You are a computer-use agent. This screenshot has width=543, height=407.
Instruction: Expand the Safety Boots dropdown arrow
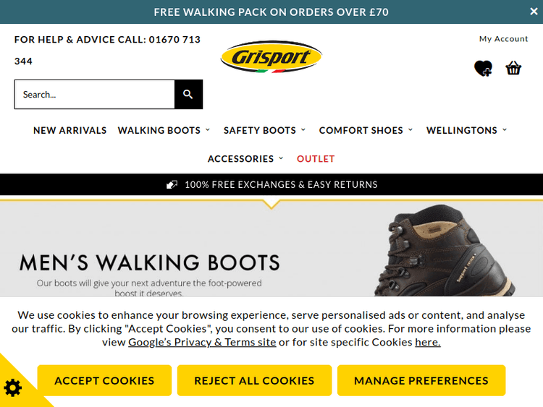pyautogui.click(x=303, y=129)
